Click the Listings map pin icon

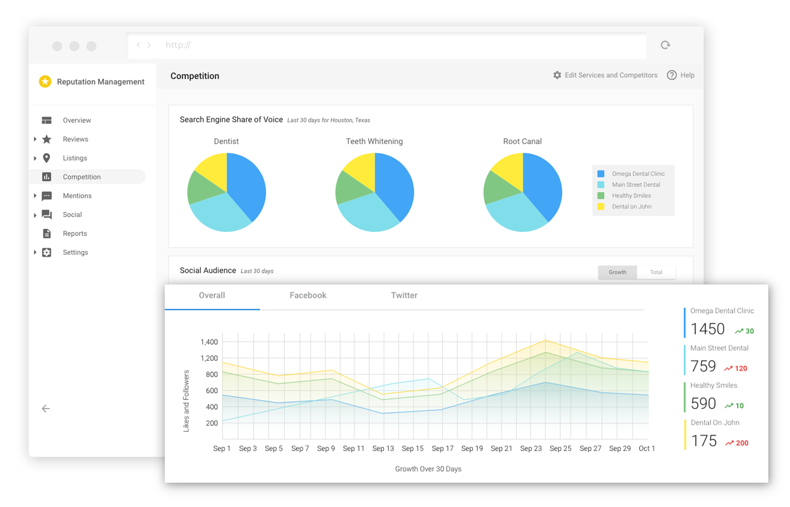tap(47, 158)
